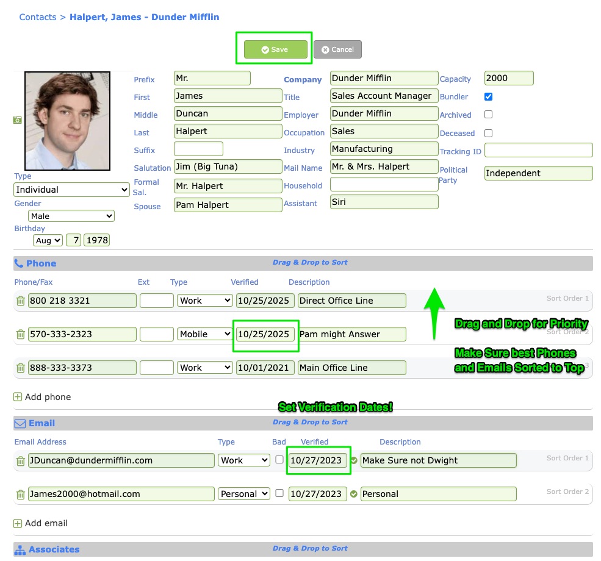Click the camera icon beside the photo
601x561 pixels.
tap(17, 120)
